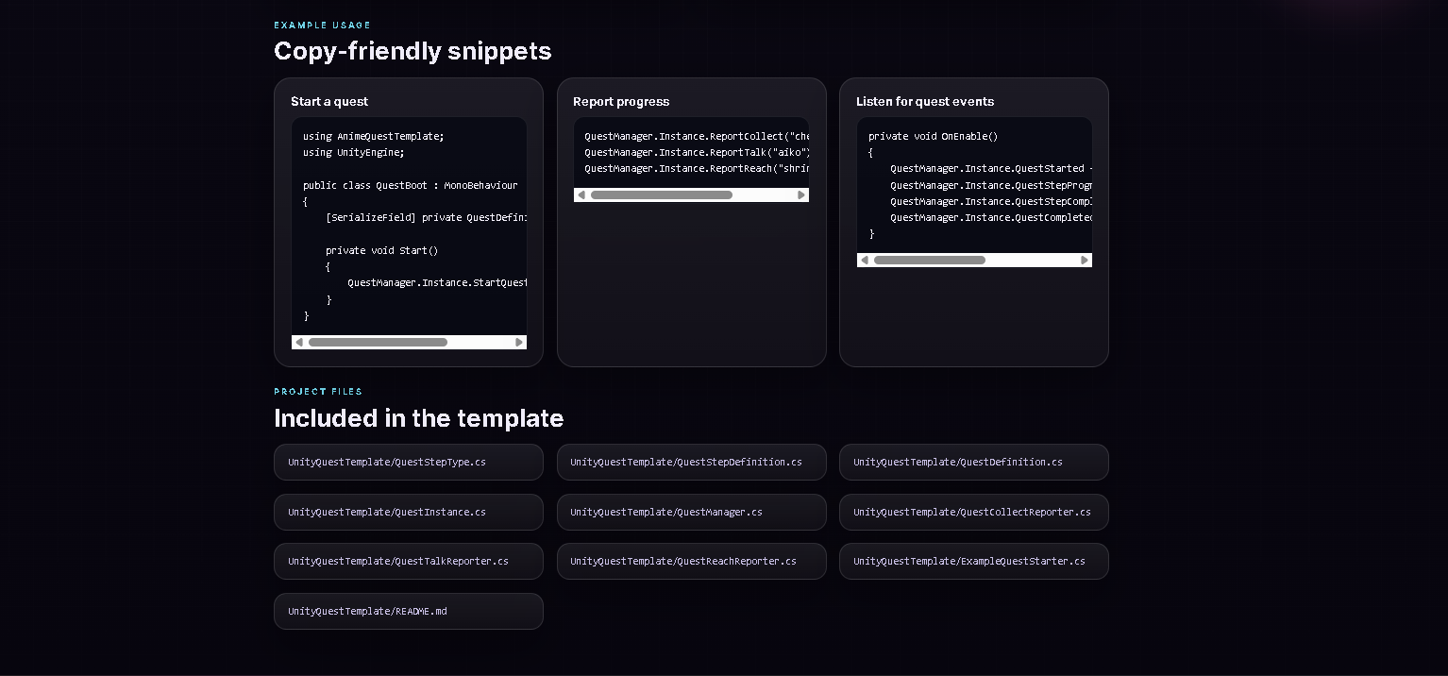The width and height of the screenshot is (1448, 676).
Task: Open the QuestCollectReporter.cs file entry
Action: point(973,513)
